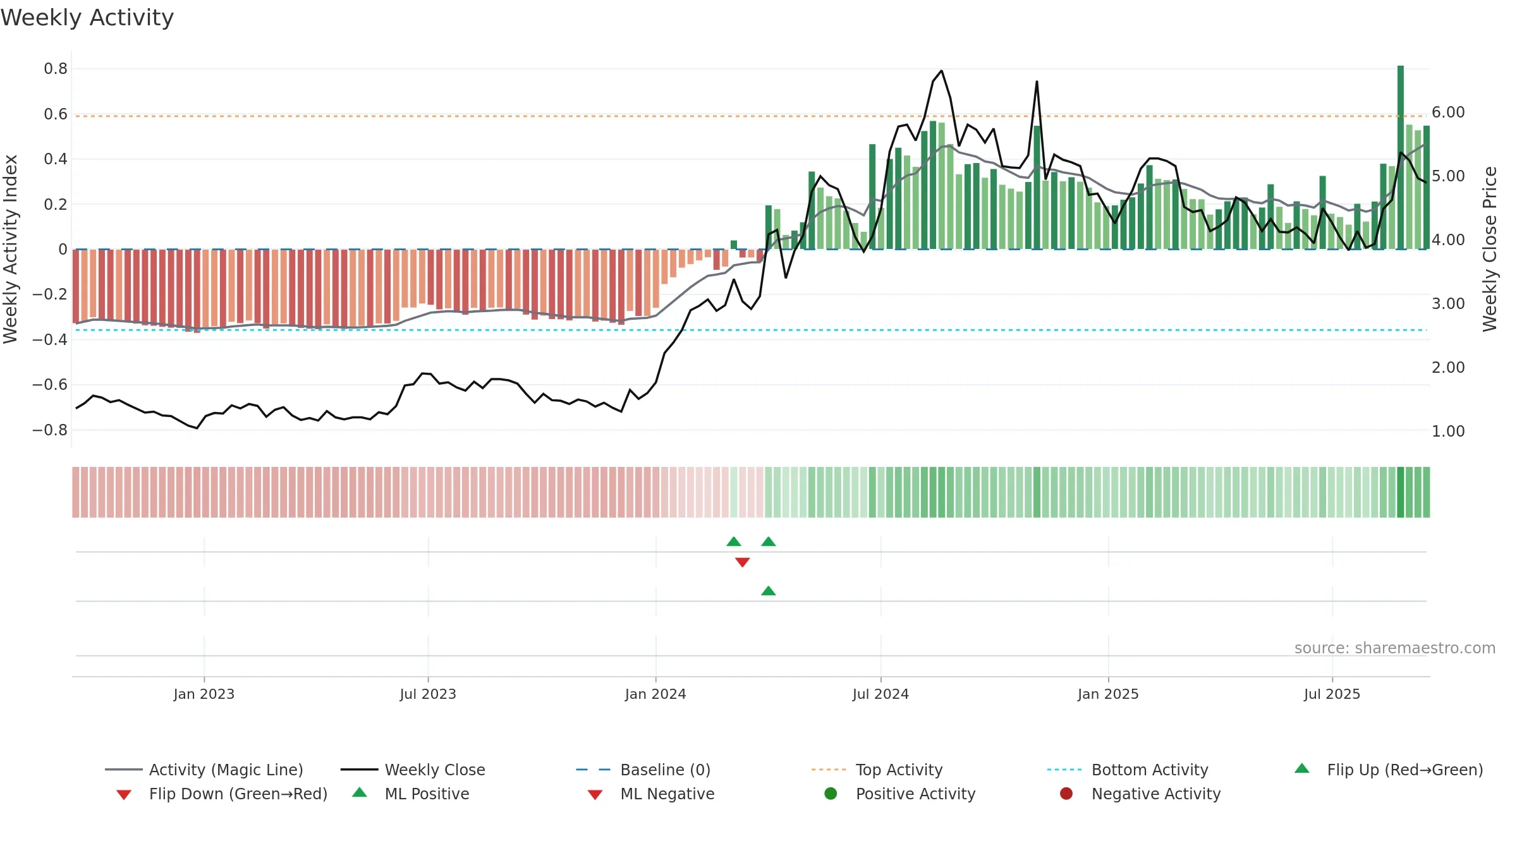The image size is (1517, 853).
Task: Click the red triangle beside ML Negative legend
Action: coord(595,795)
